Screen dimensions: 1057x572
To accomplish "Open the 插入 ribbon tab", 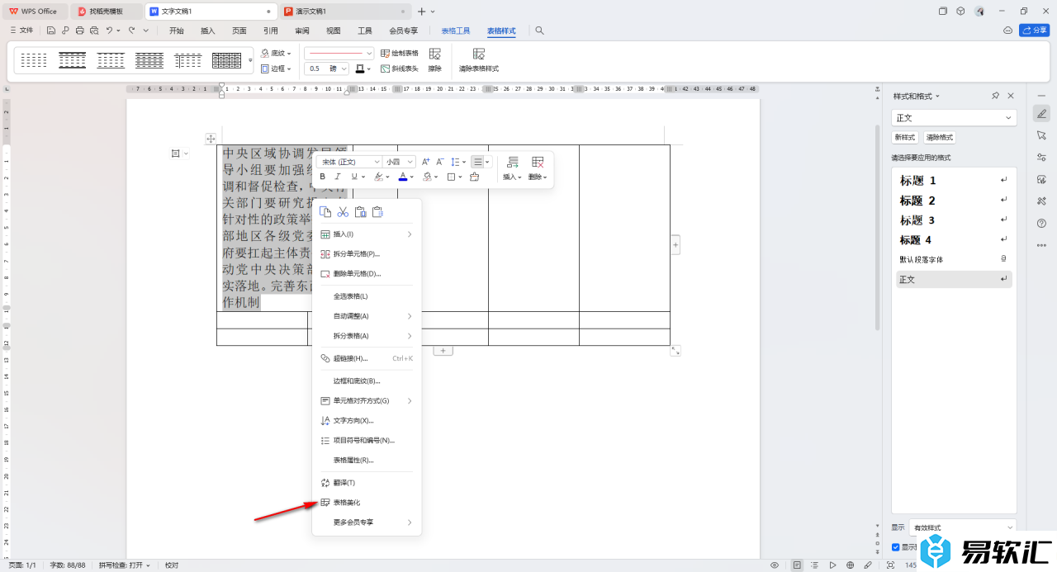I will pos(208,31).
